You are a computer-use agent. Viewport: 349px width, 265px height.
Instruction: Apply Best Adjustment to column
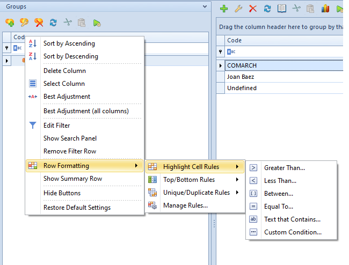pyautogui.click(x=85, y=97)
